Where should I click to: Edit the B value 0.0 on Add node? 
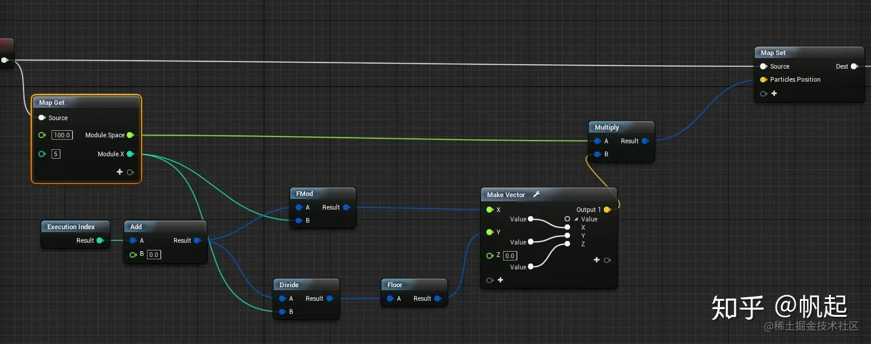point(154,255)
